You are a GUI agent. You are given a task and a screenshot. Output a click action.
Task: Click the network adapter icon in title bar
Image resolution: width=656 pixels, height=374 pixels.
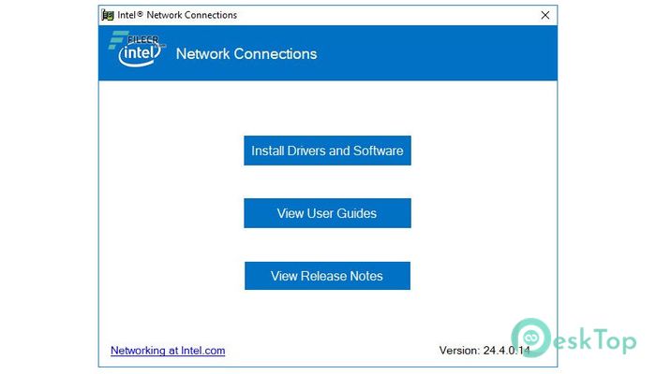click(108, 15)
